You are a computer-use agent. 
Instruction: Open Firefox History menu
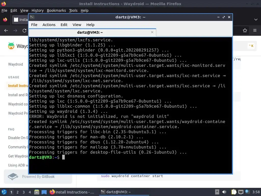point(37,10)
